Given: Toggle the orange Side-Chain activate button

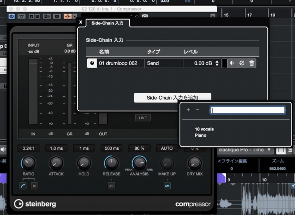Looking at the screenshot, I should click(68, 17).
